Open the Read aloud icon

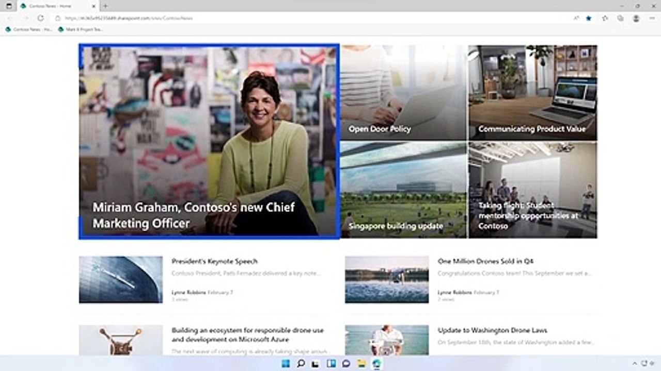pos(576,18)
